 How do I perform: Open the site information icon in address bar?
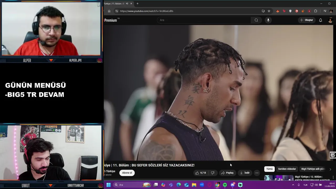(x=117, y=11)
